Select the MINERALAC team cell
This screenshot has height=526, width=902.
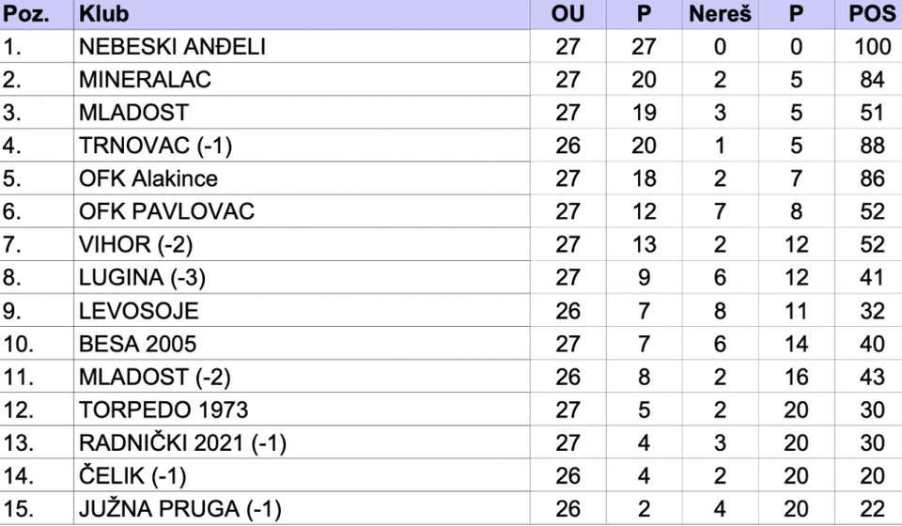302,79
